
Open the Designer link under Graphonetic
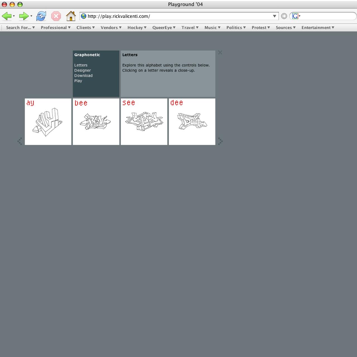[82, 70]
